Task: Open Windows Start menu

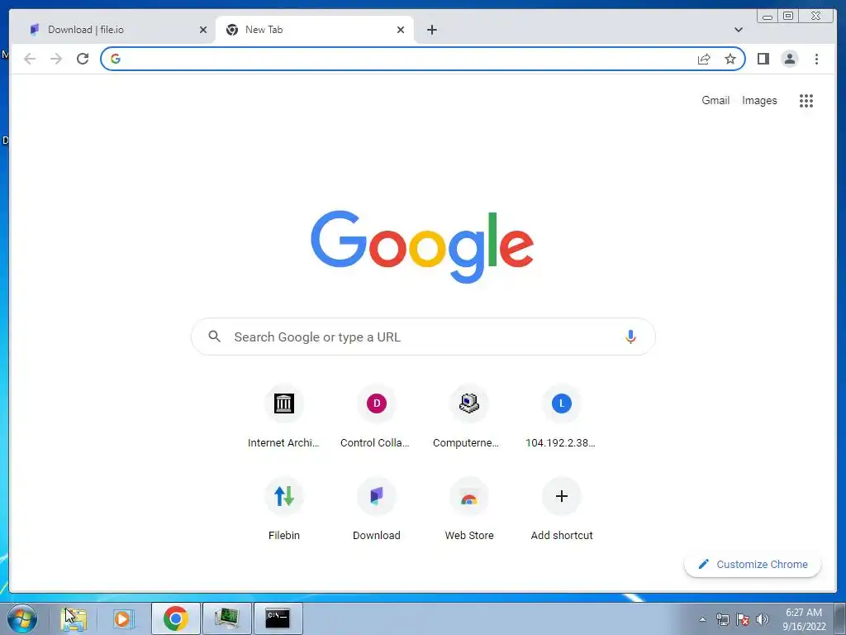Action: coord(22,618)
